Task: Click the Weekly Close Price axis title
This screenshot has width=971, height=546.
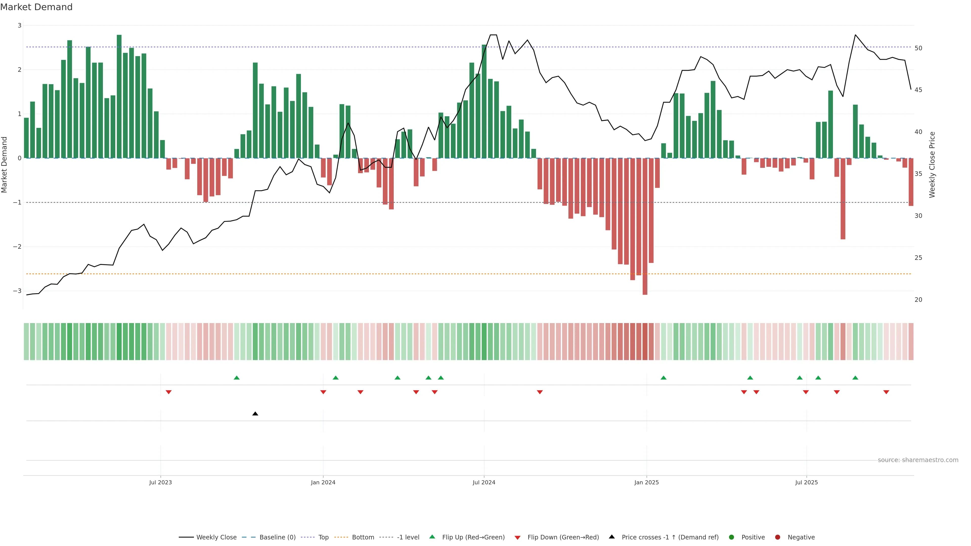Action: (932, 165)
